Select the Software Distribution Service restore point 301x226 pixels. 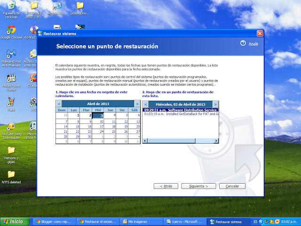click(181, 110)
